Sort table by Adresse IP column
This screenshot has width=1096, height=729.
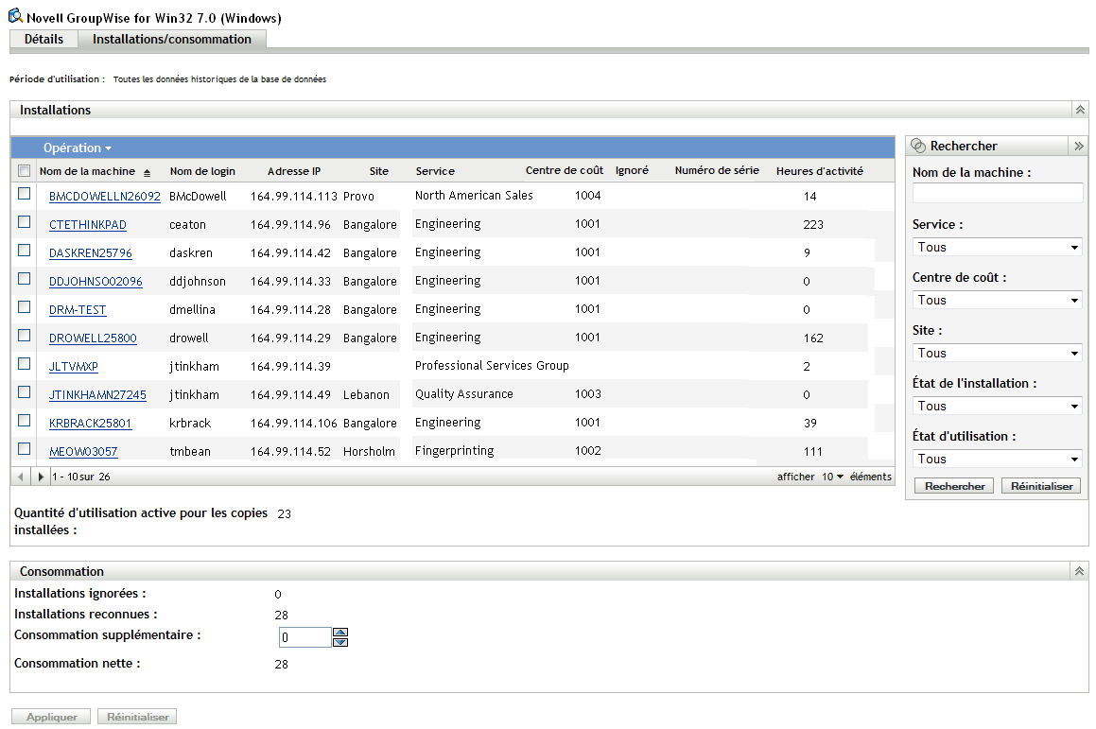coord(294,171)
